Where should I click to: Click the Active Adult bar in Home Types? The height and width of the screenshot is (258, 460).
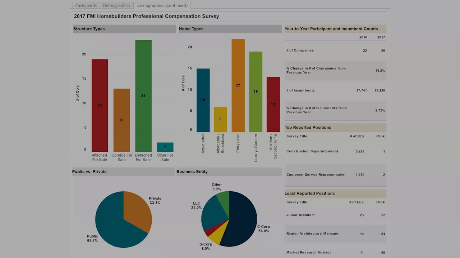click(x=203, y=100)
